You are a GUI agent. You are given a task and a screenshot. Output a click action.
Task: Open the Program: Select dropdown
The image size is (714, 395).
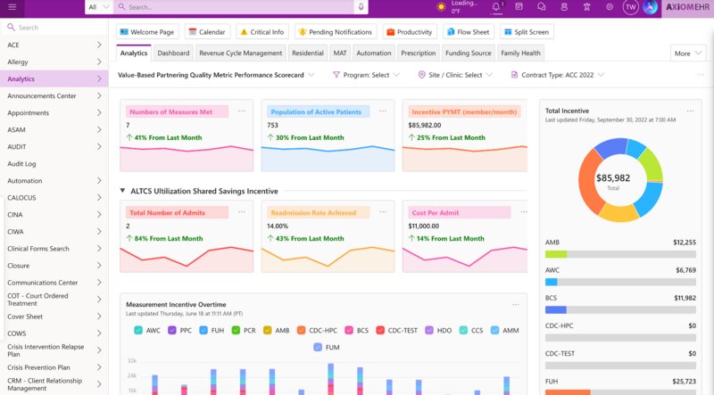[x=366, y=75]
